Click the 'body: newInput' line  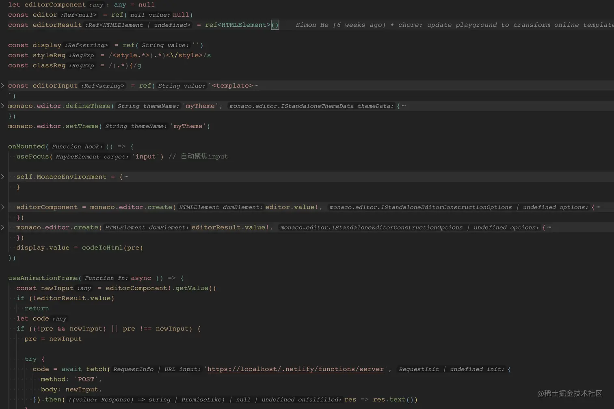[x=71, y=390]
